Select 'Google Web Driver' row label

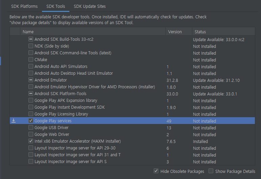click(x=52, y=134)
